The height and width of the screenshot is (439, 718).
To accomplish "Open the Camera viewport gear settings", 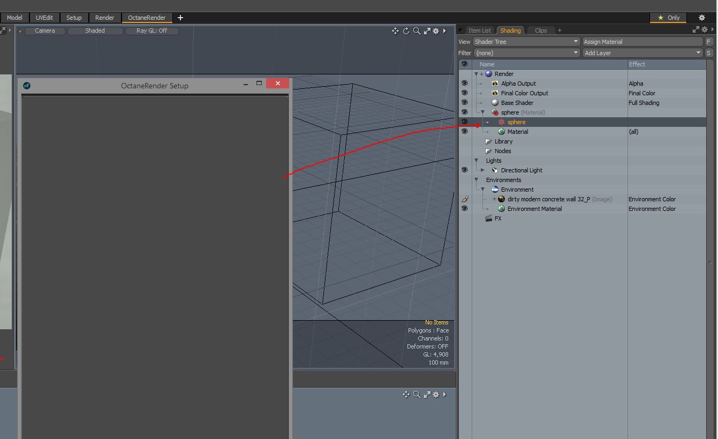I will click(x=436, y=31).
